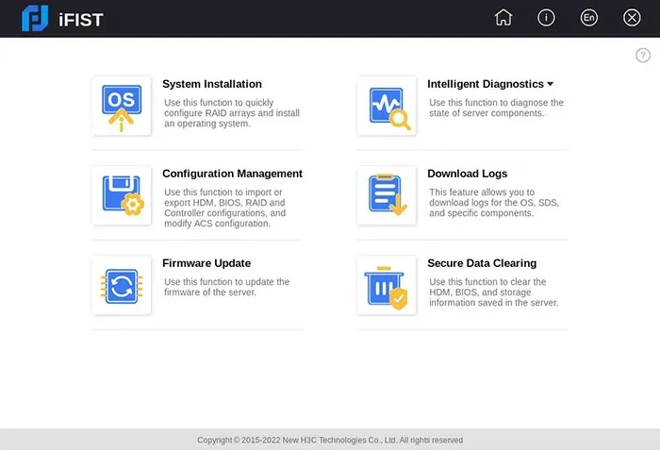The image size is (660, 450).
Task: Click the iFIST title text
Action: [x=81, y=20]
